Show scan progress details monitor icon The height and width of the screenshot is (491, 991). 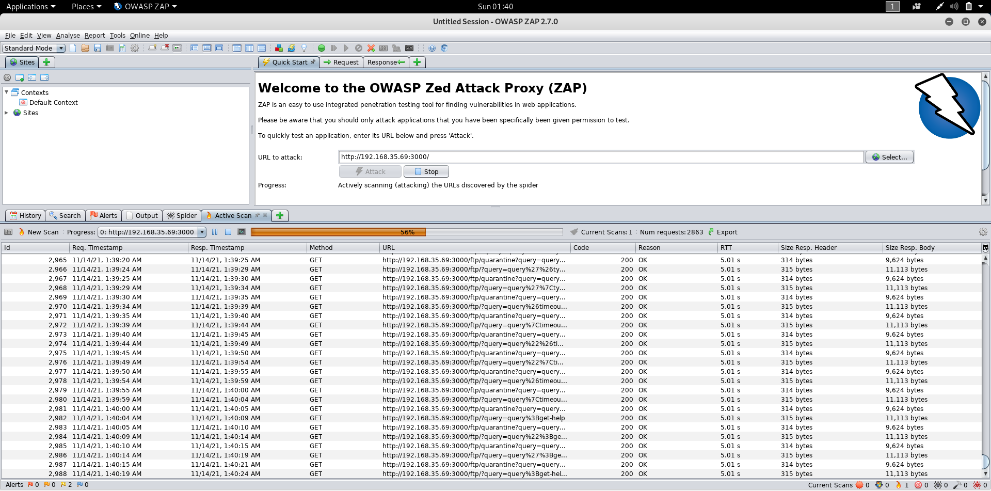tap(241, 232)
